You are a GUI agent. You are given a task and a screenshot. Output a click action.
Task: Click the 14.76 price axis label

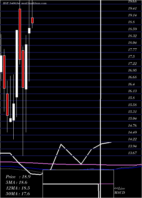pos(132,125)
